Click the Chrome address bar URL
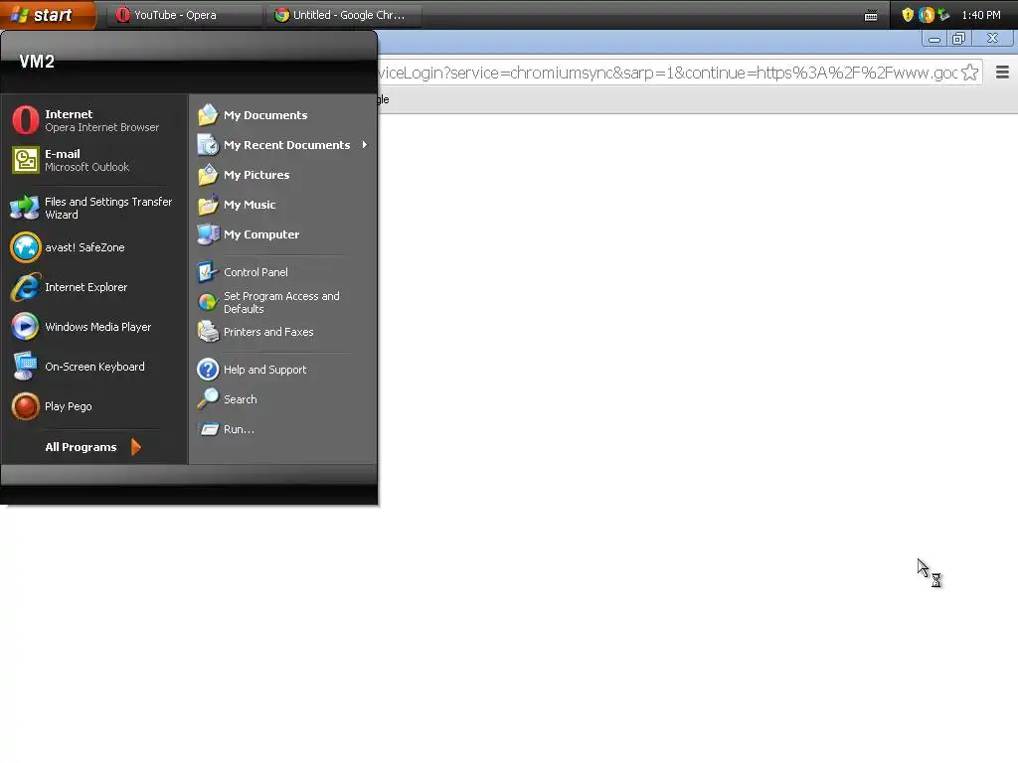1018x763 pixels. pyautogui.click(x=667, y=72)
